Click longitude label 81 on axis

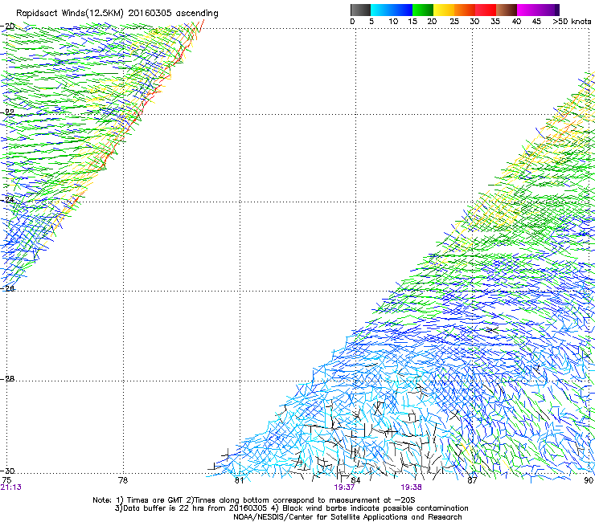(x=239, y=480)
